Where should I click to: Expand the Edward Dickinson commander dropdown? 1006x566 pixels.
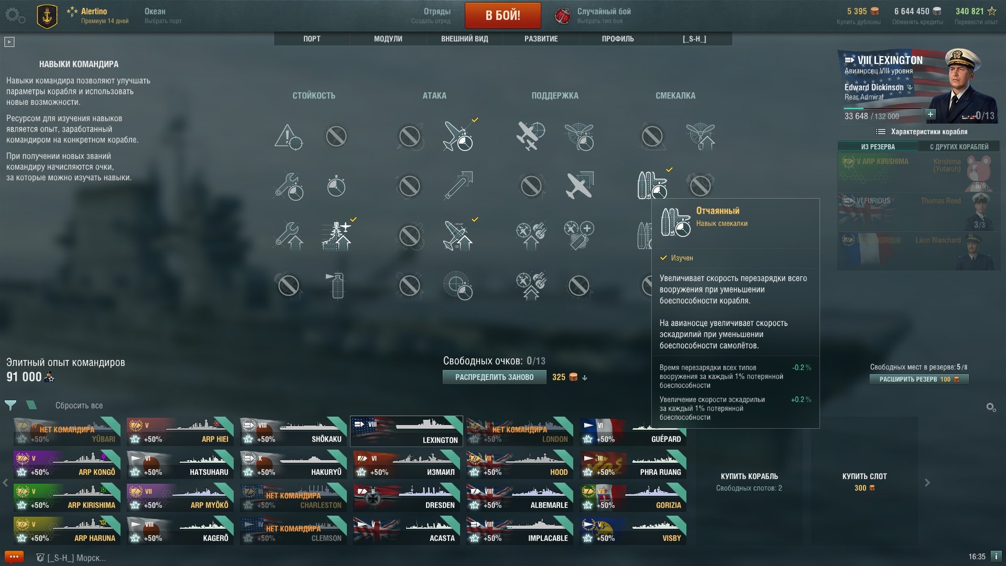click(910, 88)
